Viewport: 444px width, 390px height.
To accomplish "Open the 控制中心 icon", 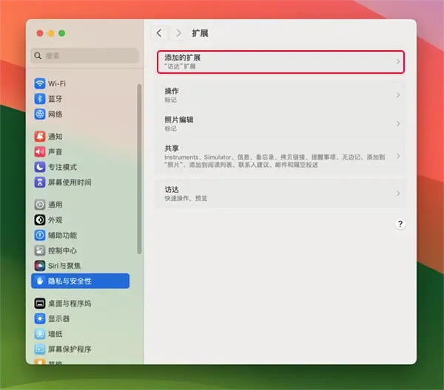I will [40, 250].
